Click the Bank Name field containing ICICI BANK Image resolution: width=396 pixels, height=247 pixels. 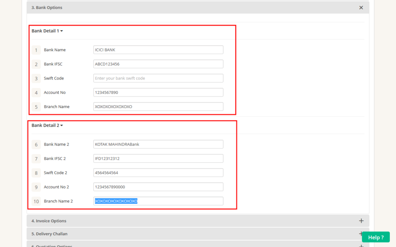pyautogui.click(x=158, y=49)
